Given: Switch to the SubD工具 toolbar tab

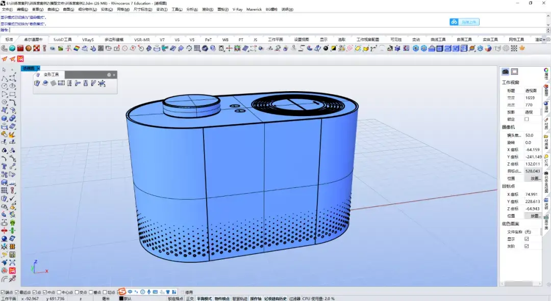Looking at the screenshot, I should coord(62,39).
